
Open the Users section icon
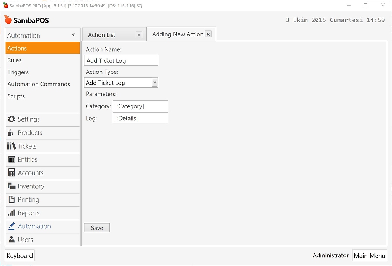[x=11, y=240]
